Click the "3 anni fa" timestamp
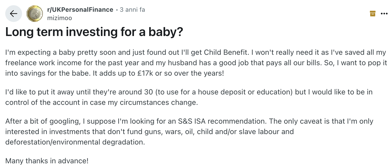 click(132, 10)
